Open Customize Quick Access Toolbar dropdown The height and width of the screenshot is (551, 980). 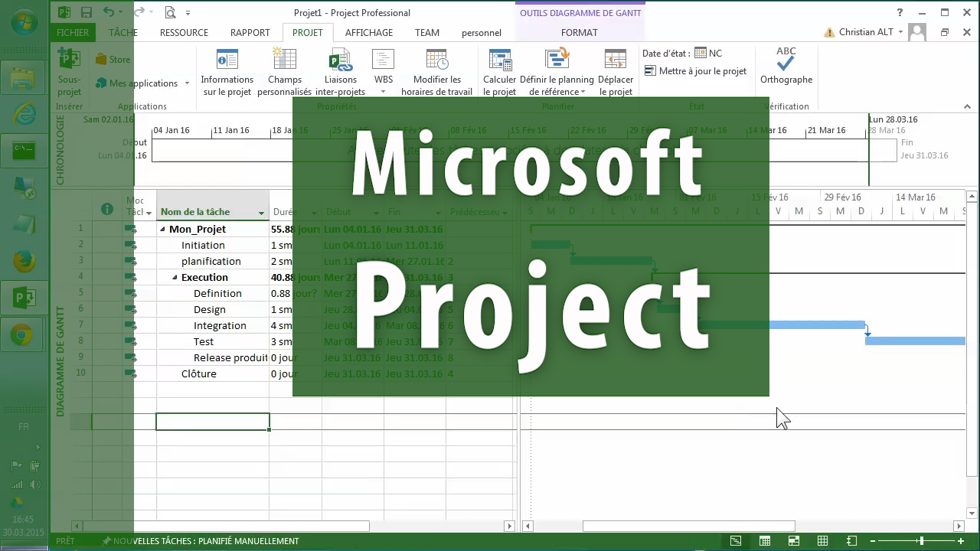pyautogui.click(x=188, y=12)
